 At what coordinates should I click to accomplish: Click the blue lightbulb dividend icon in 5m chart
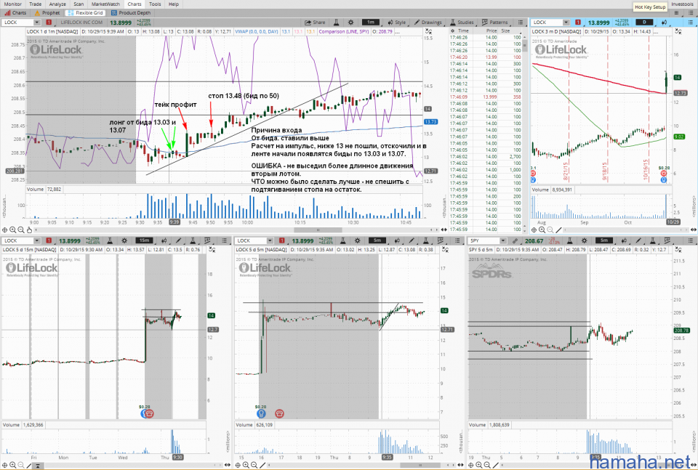261,413
